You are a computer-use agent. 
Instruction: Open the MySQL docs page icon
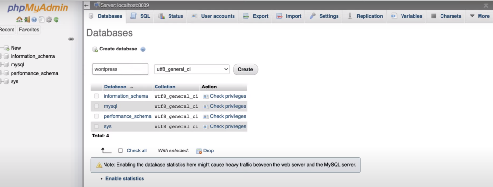(41, 19)
